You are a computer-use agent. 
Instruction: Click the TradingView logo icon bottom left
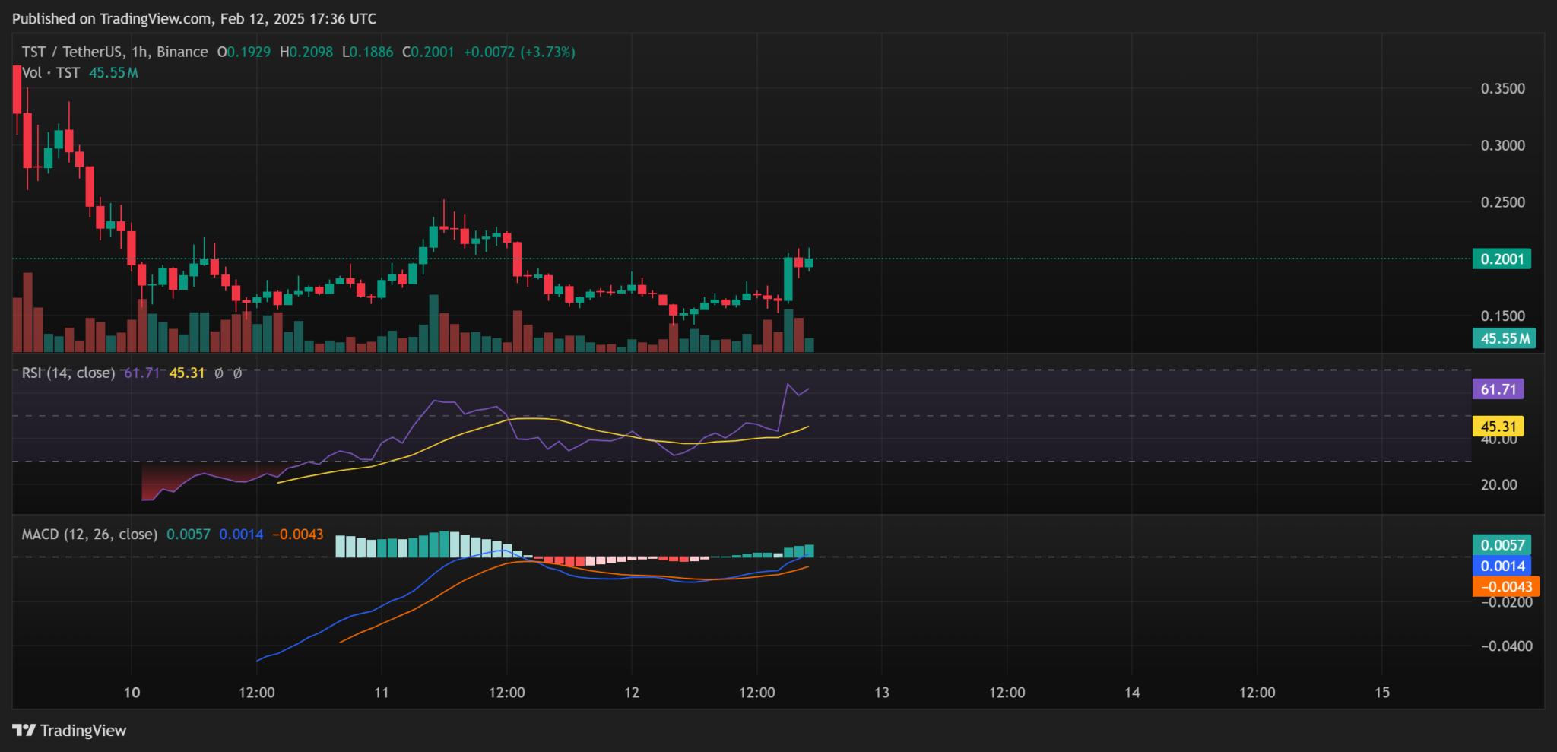point(25,730)
